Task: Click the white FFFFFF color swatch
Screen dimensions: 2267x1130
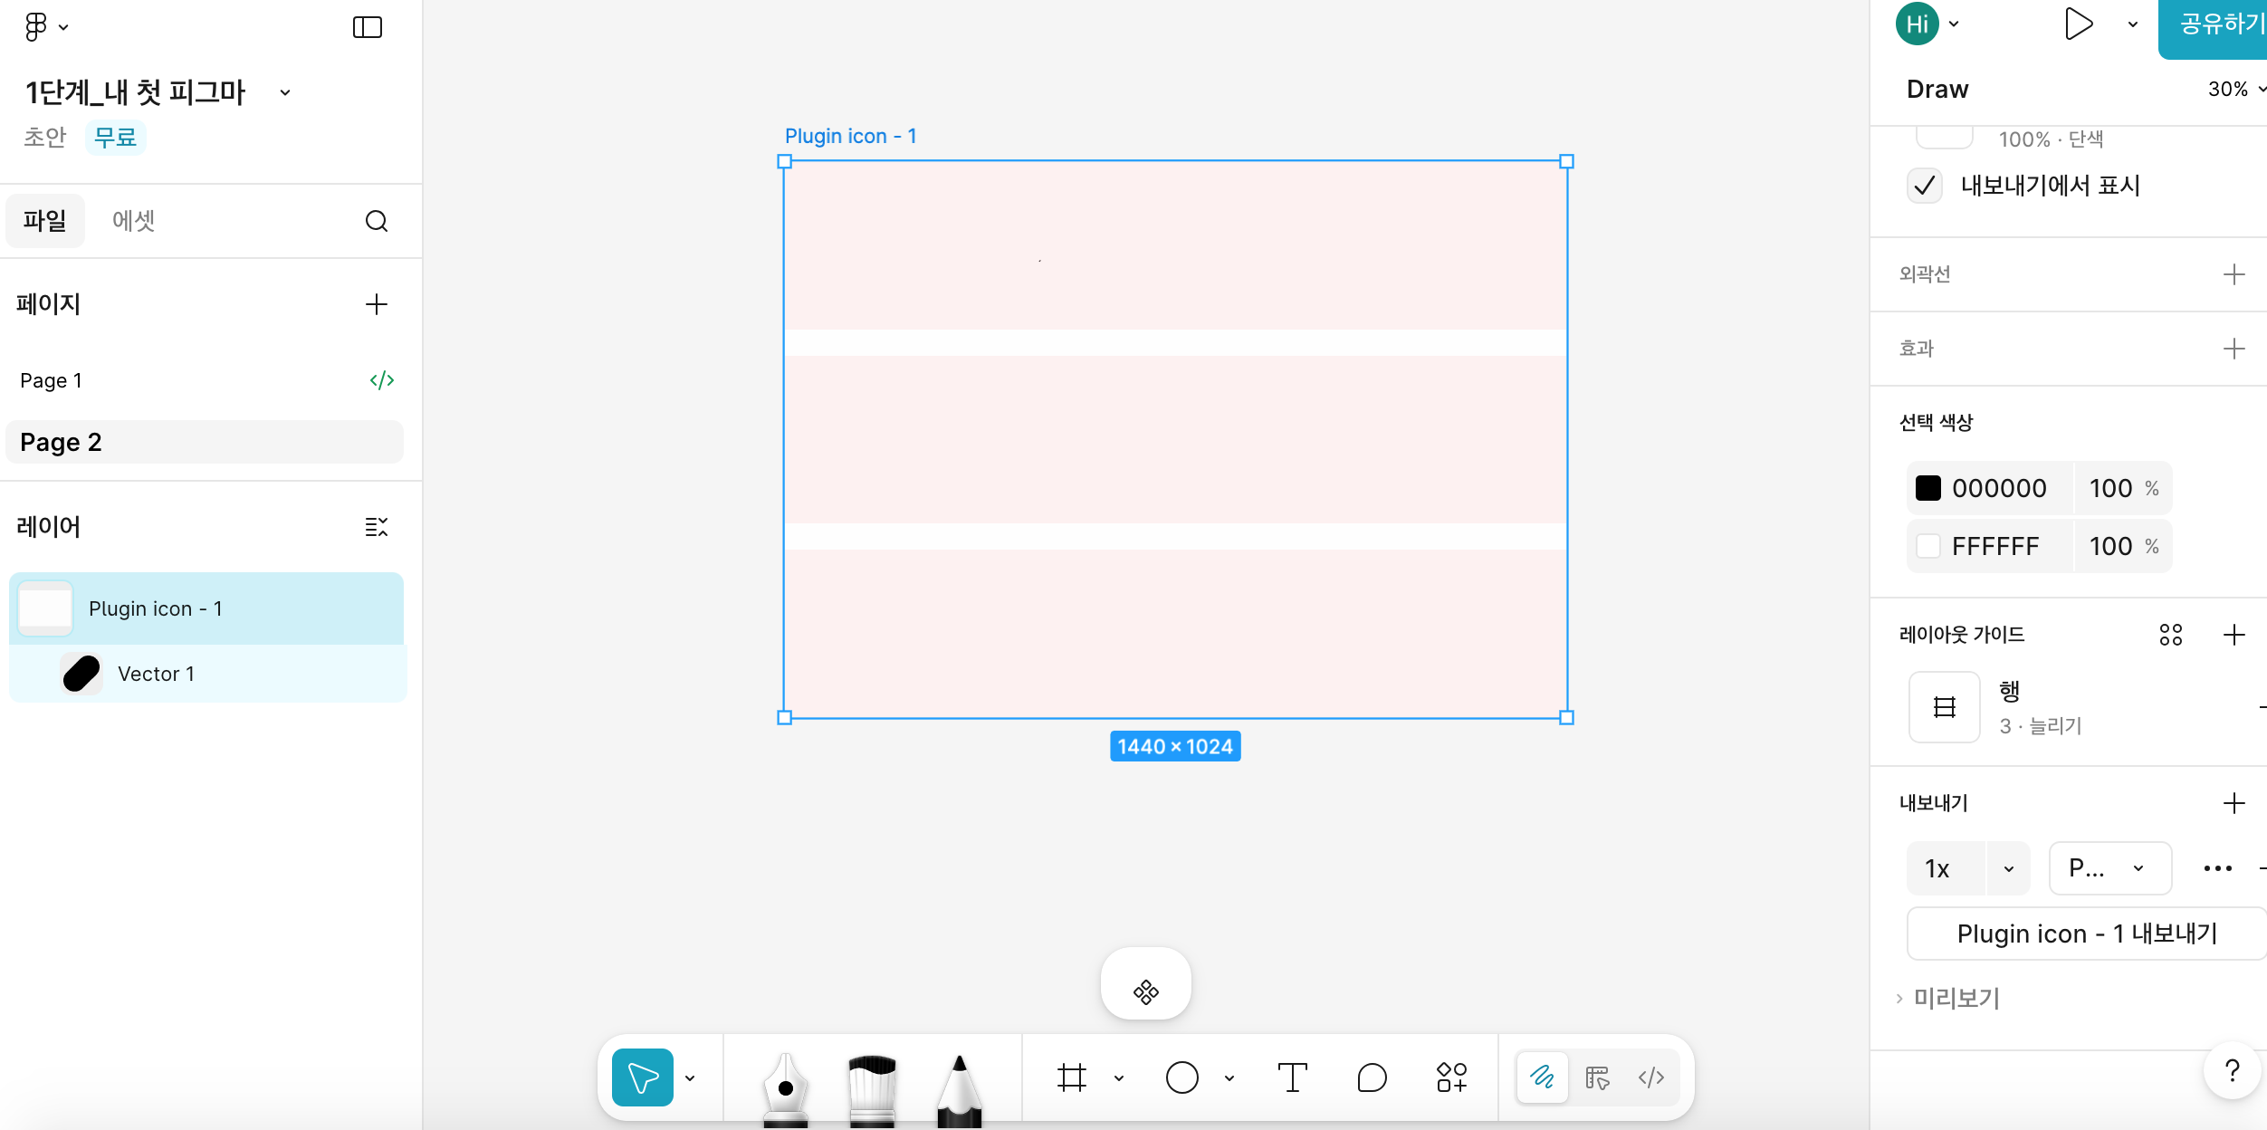Action: click(x=1928, y=546)
